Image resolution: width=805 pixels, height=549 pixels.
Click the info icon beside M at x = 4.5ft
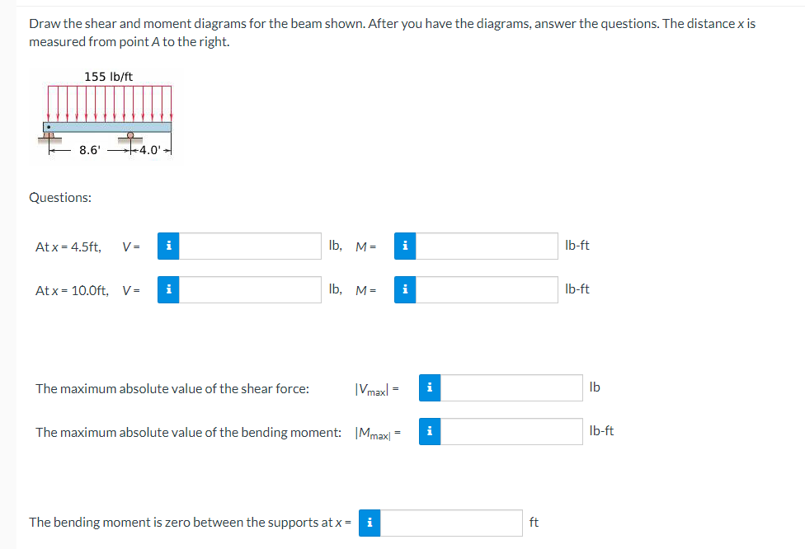tap(405, 246)
